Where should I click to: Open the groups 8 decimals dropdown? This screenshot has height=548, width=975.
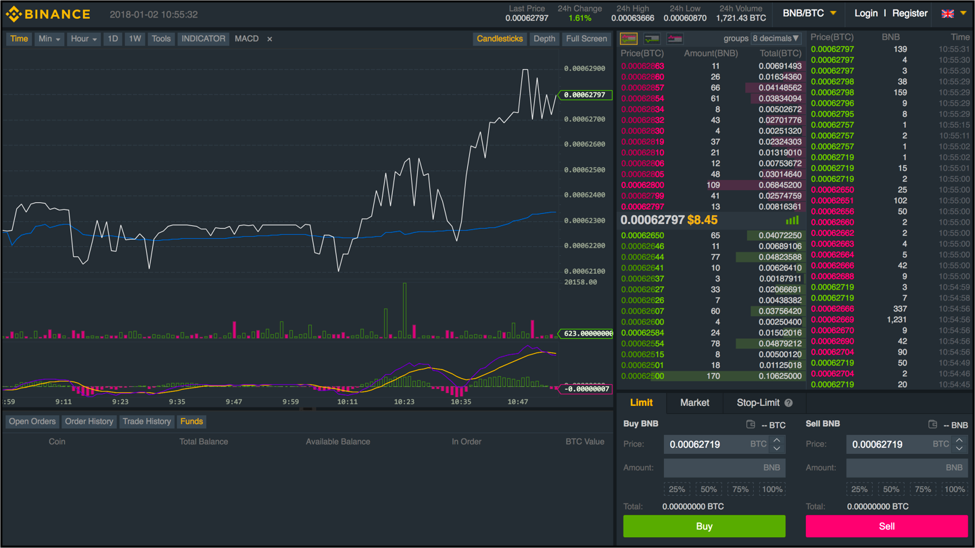coord(776,39)
